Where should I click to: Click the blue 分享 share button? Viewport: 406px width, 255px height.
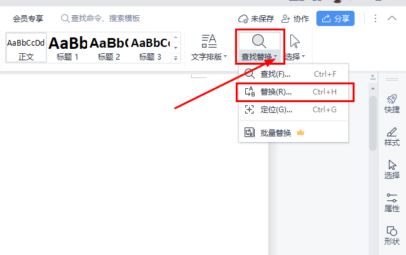(335, 18)
